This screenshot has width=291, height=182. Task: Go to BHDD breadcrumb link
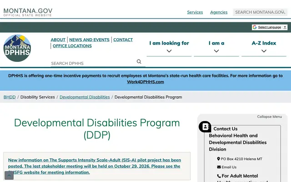[10, 97]
